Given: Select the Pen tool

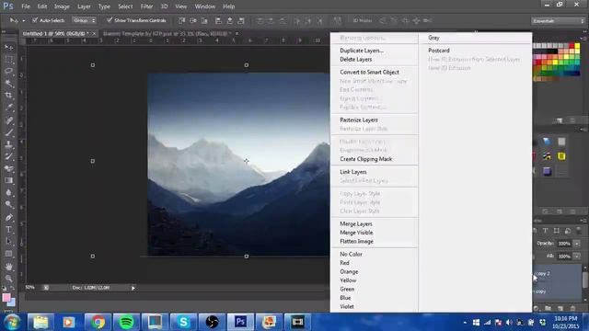Looking at the screenshot, I should pyautogui.click(x=9, y=217).
